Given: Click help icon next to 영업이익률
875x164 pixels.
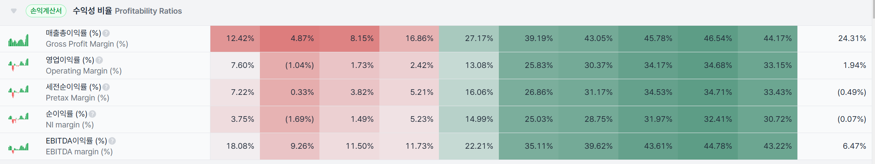Looking at the screenshot, I should click(x=99, y=60).
